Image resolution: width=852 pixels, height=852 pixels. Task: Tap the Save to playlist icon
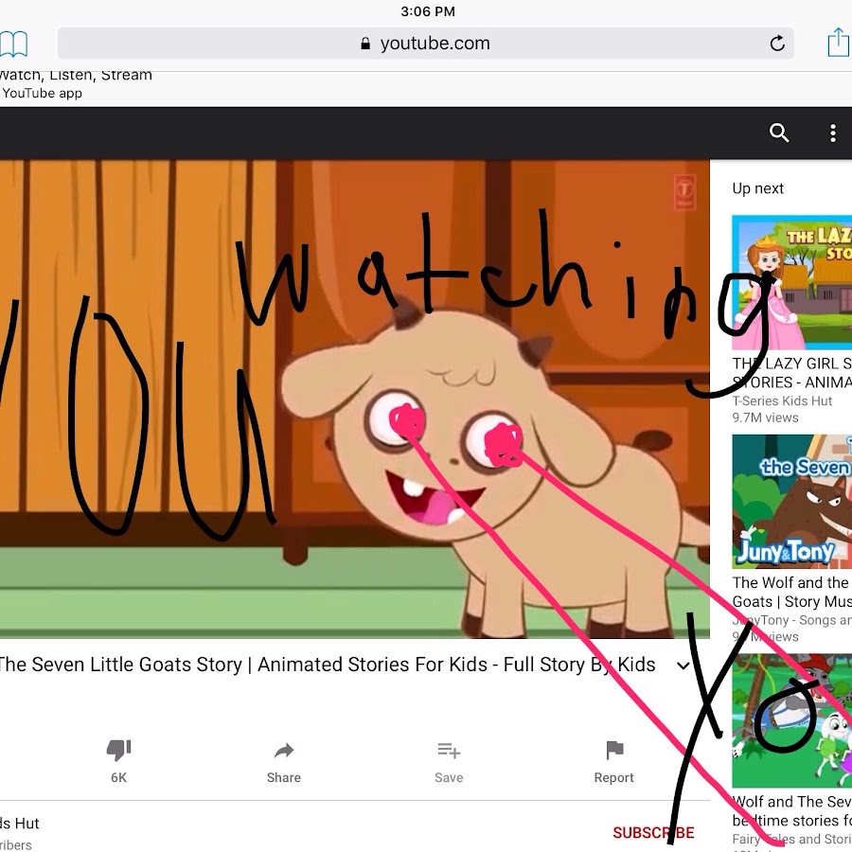coord(449,751)
